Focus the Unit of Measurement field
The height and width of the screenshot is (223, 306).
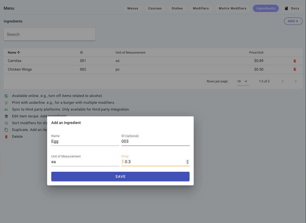85,162
